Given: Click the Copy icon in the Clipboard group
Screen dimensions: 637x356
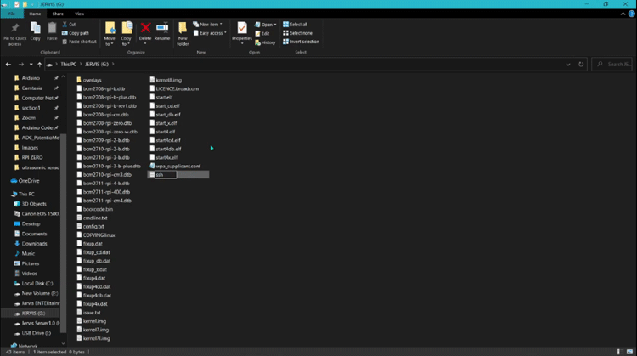Looking at the screenshot, I should 37,31.
